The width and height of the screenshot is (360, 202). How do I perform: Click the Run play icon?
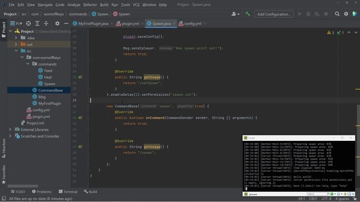coord(300,14)
